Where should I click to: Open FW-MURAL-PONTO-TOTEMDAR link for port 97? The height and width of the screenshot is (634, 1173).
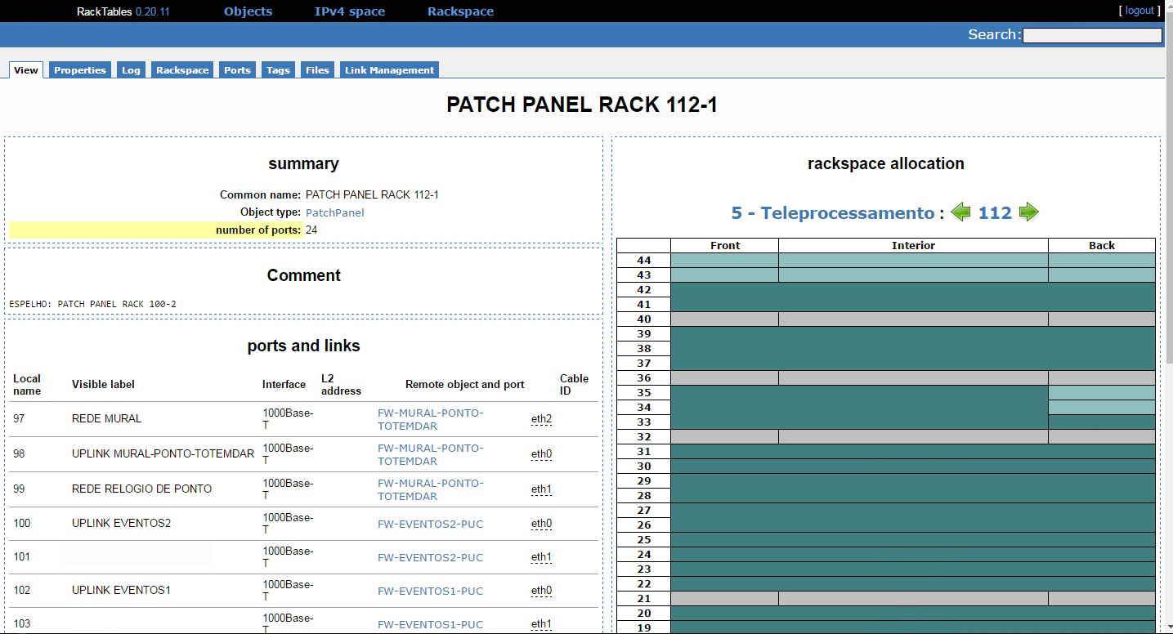(x=430, y=419)
